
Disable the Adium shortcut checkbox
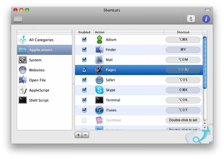(x=84, y=40)
